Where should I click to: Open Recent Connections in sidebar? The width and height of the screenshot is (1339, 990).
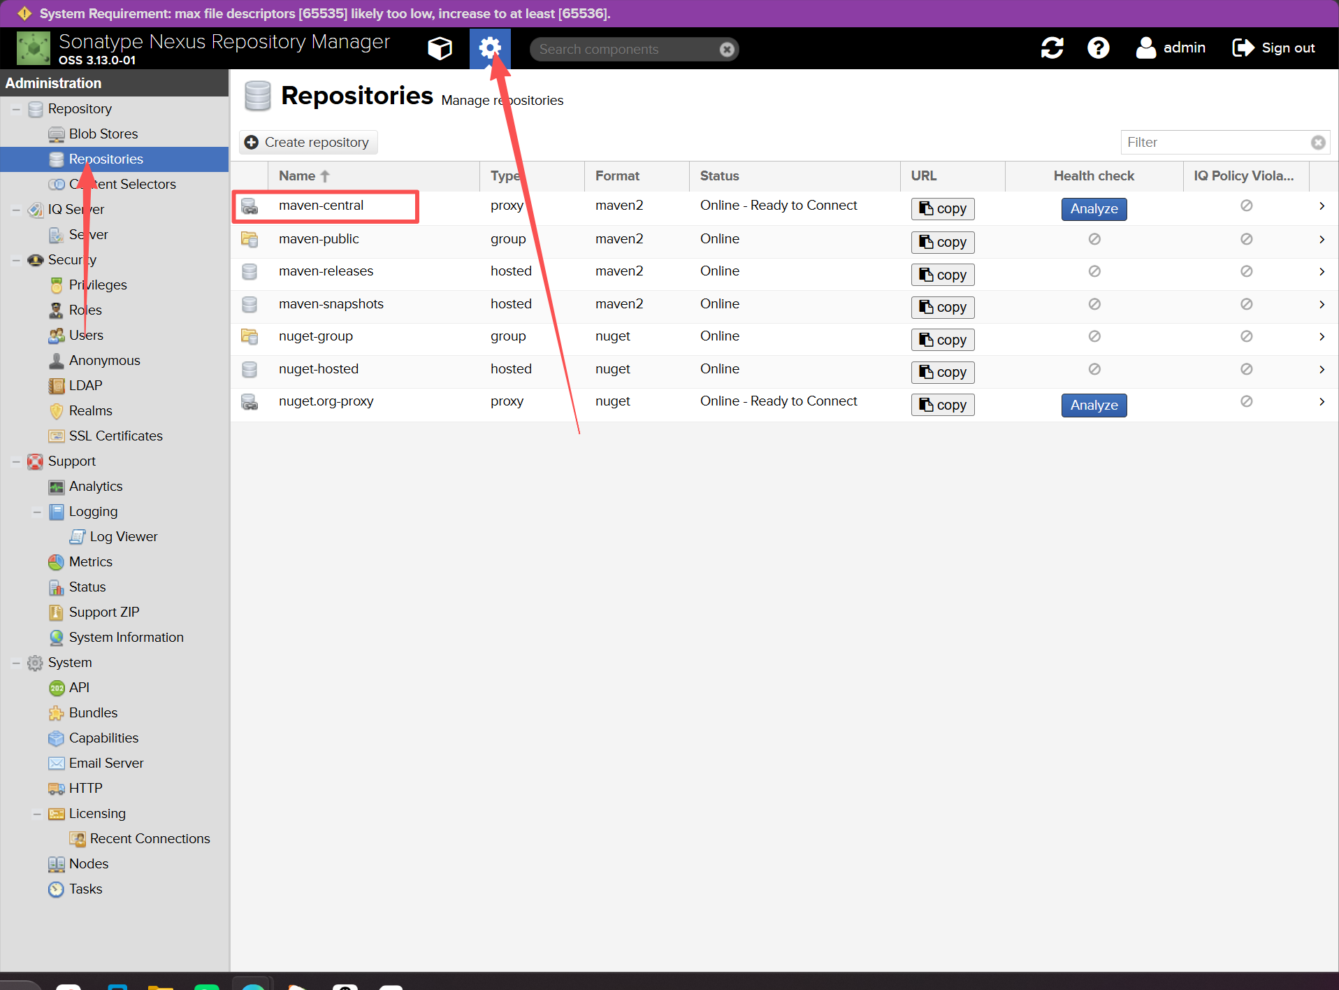pyautogui.click(x=150, y=839)
